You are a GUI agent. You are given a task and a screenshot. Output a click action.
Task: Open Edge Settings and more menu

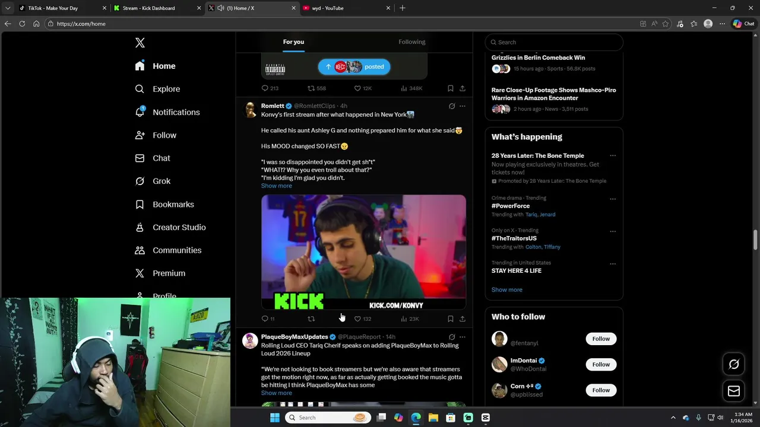click(x=722, y=24)
